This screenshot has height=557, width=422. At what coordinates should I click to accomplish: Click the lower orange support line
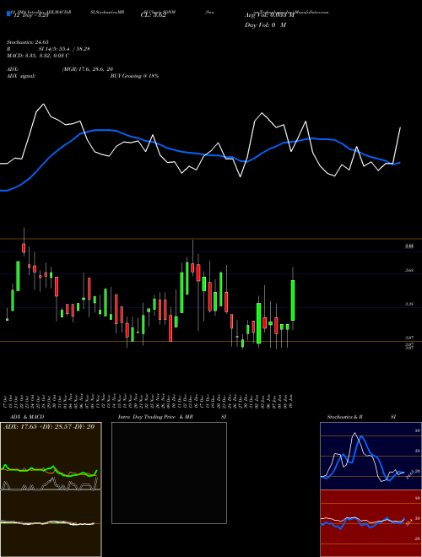pos(211,342)
